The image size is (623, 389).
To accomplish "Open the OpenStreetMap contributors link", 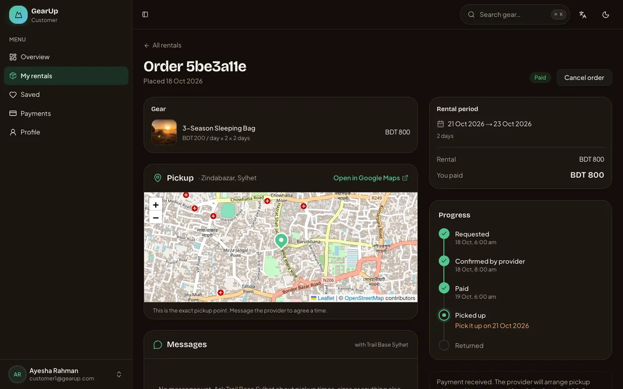I will click(x=364, y=298).
